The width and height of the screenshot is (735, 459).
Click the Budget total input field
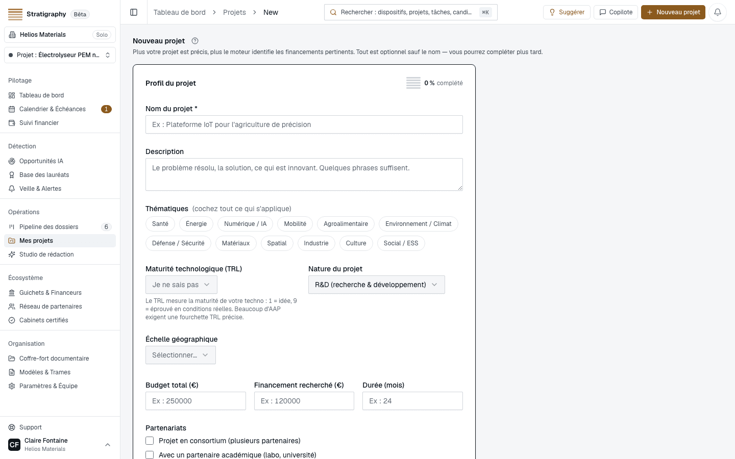click(195, 401)
